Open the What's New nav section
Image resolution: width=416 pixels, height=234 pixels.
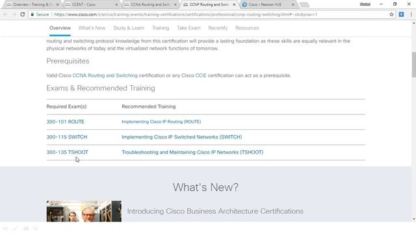click(92, 28)
